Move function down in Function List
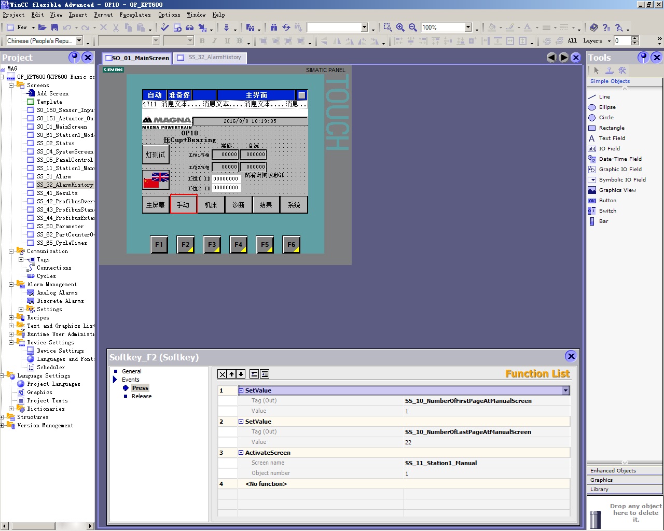This screenshot has width=664, height=531. point(241,374)
